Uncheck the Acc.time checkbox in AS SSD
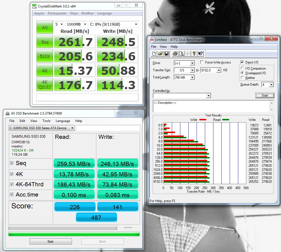281x252 pixels. point(12,194)
